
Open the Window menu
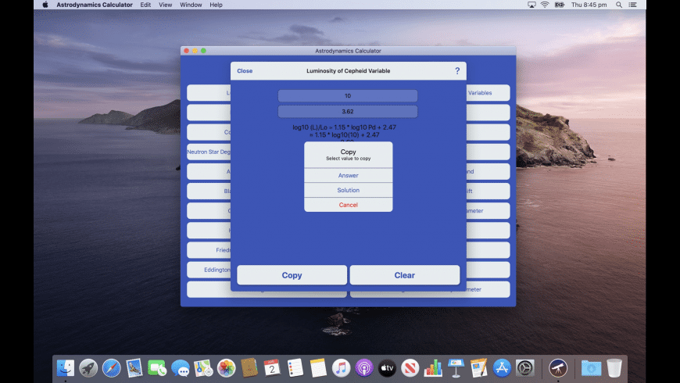[x=191, y=5]
